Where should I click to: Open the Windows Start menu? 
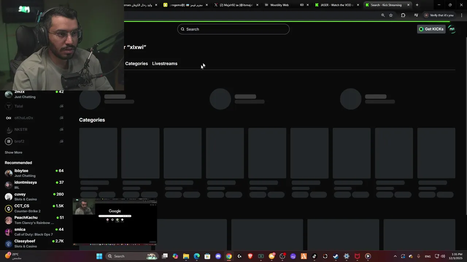tap(99, 256)
